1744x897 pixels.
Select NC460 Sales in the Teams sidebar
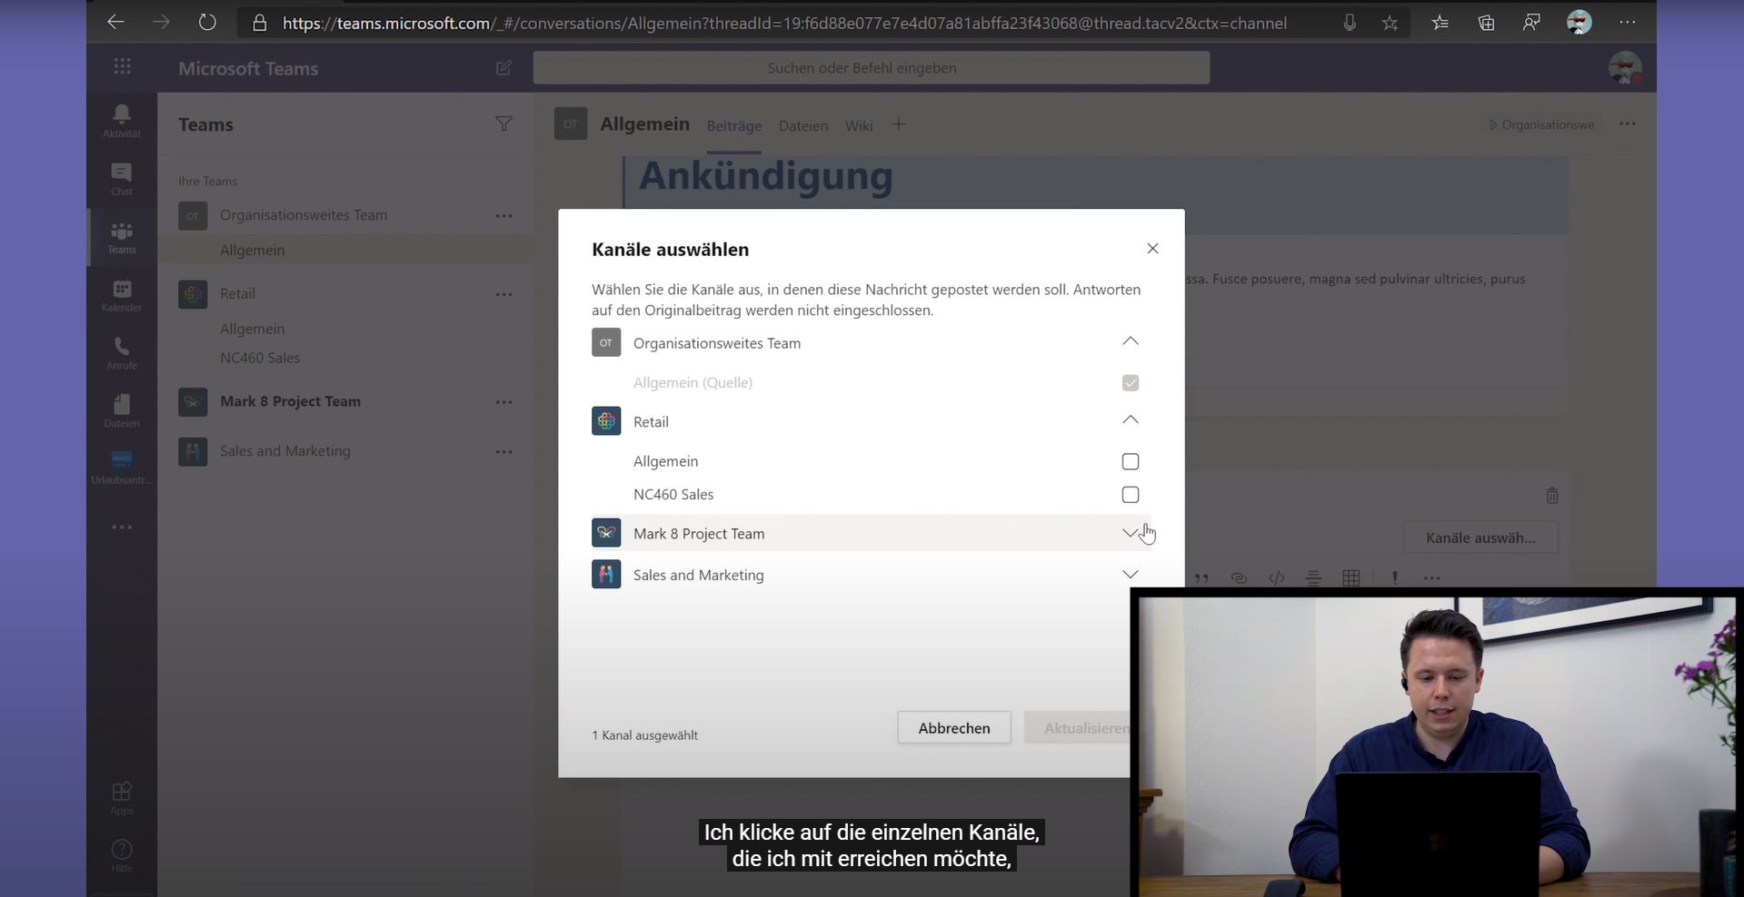(261, 358)
